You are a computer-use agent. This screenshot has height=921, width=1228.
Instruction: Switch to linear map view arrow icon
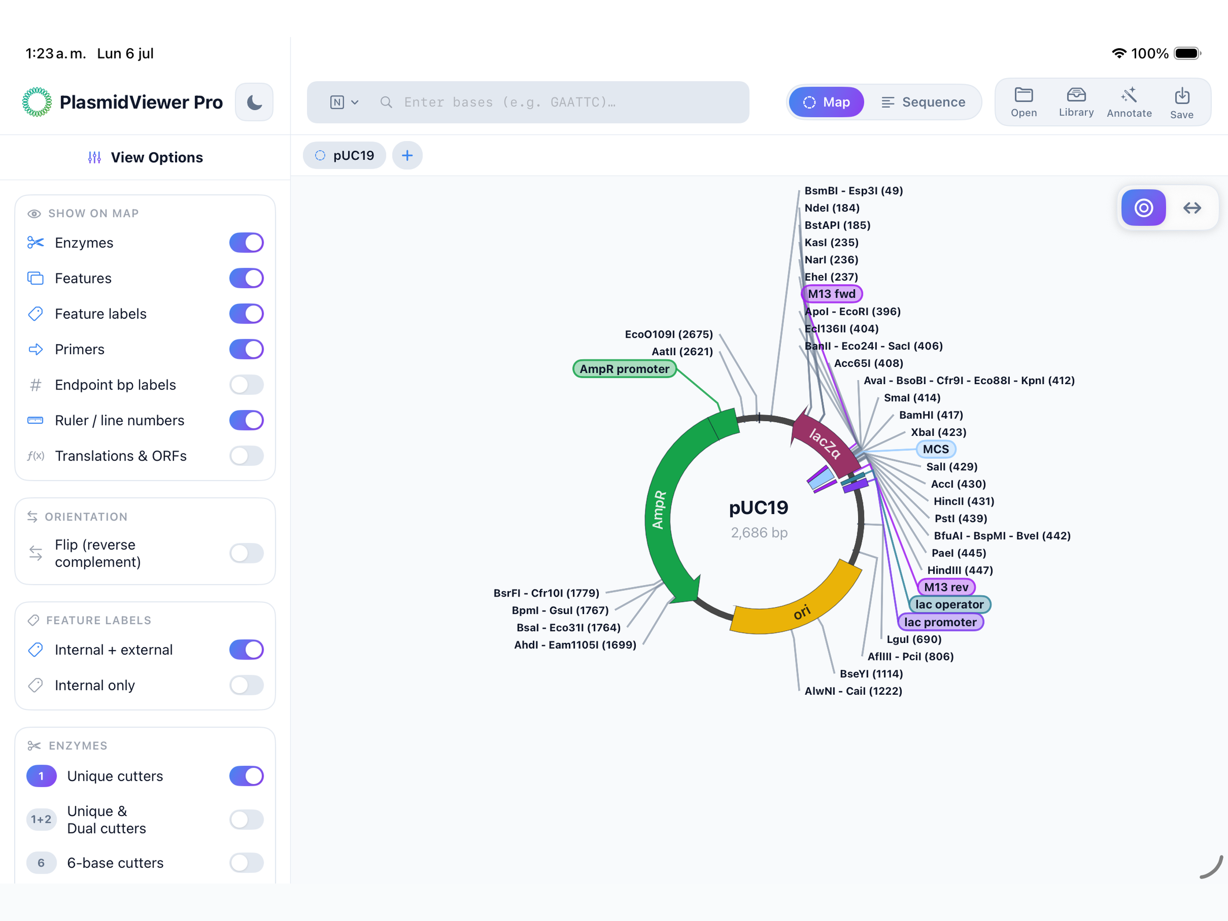pyautogui.click(x=1192, y=207)
